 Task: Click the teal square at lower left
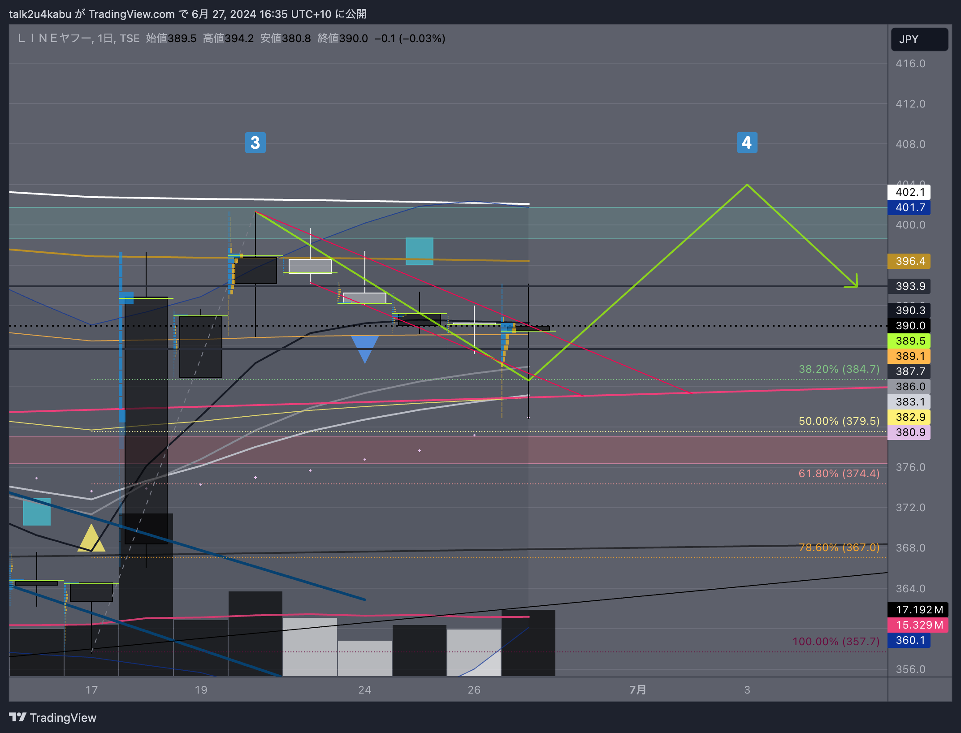pos(37,512)
